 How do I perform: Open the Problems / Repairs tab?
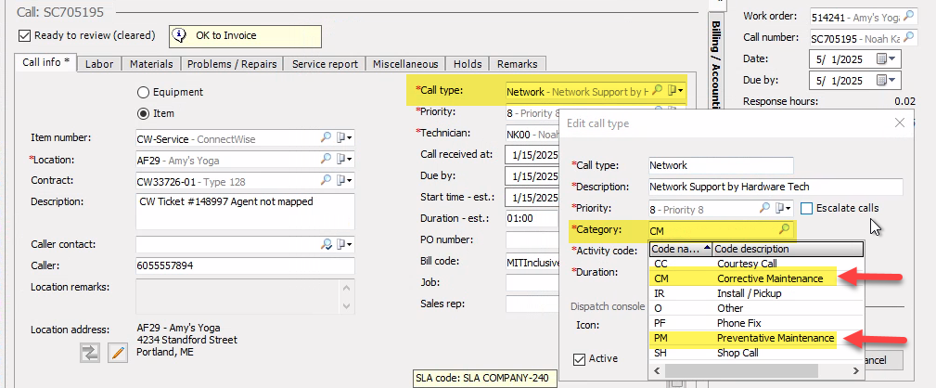[x=232, y=64]
